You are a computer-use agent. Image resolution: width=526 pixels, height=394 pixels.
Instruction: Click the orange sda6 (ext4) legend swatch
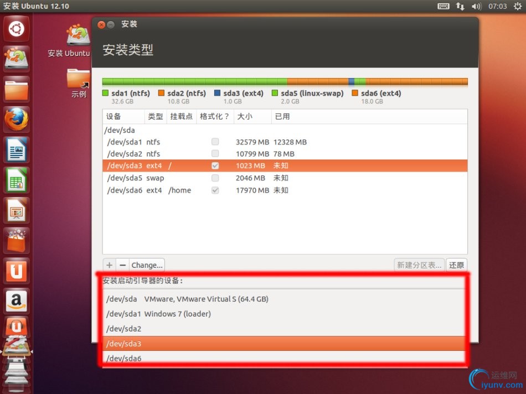355,93
